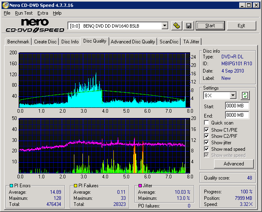The image size is (262, 212).
Task: Click the drive options icon next to drive selector
Action: coord(177,26)
